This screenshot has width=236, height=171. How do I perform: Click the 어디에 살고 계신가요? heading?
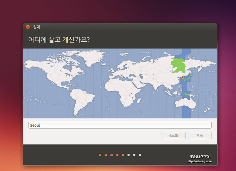click(59, 39)
